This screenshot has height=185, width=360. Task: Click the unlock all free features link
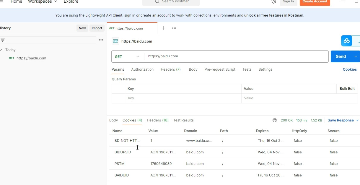pyautogui.click(x=274, y=15)
